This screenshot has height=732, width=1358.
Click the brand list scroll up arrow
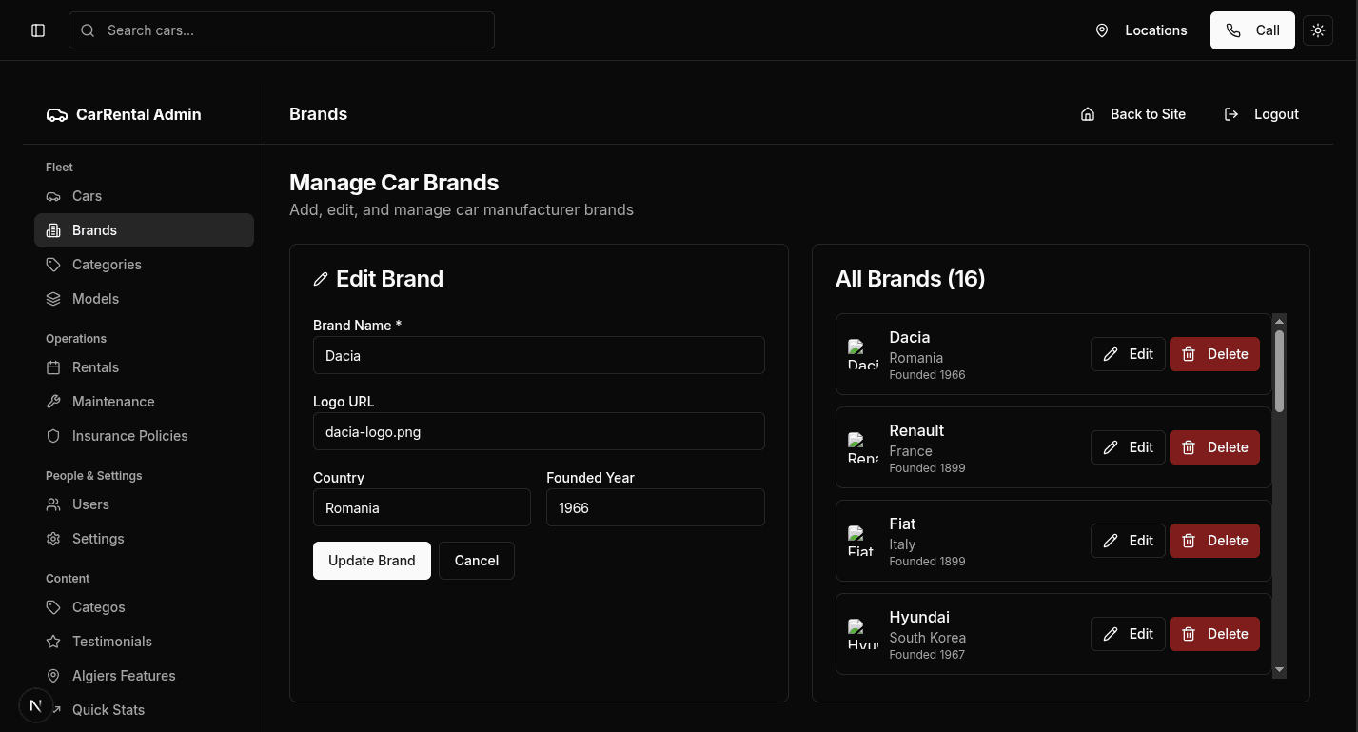(1279, 321)
